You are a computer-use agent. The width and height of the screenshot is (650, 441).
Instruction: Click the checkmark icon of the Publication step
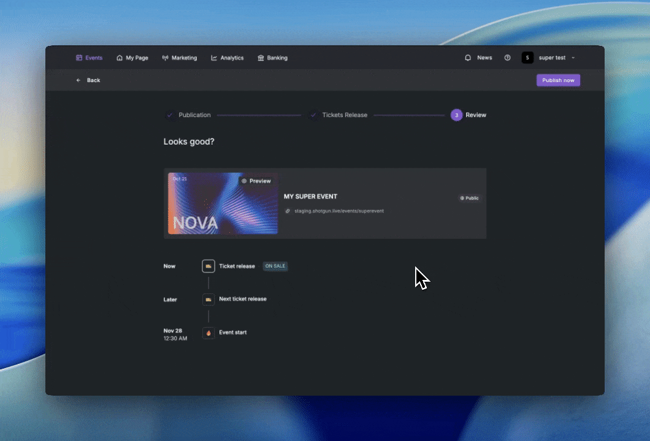(169, 115)
